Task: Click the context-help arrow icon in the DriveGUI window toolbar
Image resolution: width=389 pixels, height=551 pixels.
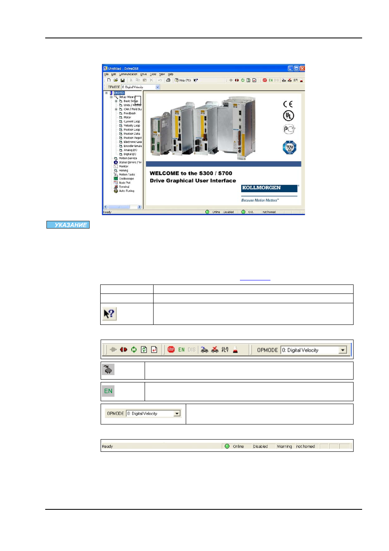Action: point(196,80)
